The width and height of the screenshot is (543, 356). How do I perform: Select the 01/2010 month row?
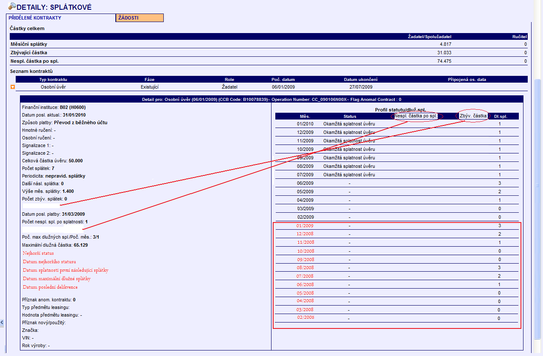[397, 124]
